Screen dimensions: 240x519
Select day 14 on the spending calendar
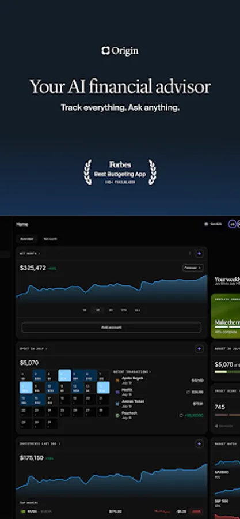103,388
